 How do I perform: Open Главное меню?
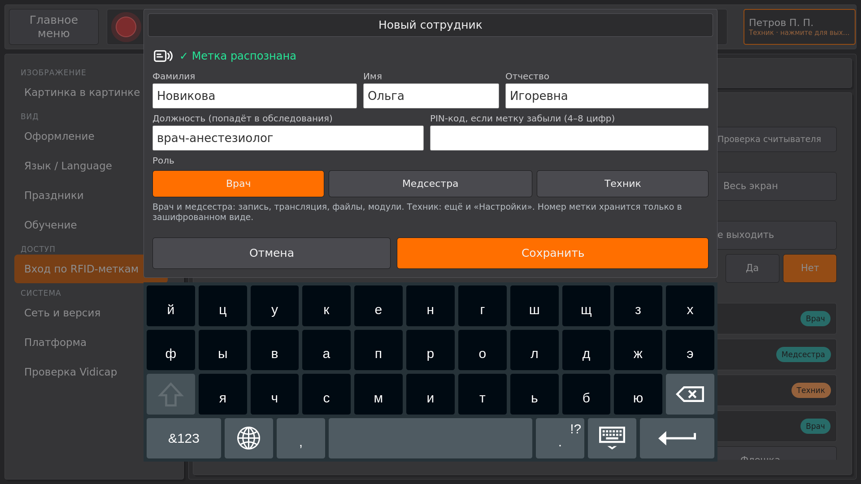click(54, 27)
